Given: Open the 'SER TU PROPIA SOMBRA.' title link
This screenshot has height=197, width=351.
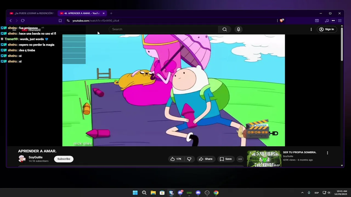Looking at the screenshot, I should click(300, 152).
